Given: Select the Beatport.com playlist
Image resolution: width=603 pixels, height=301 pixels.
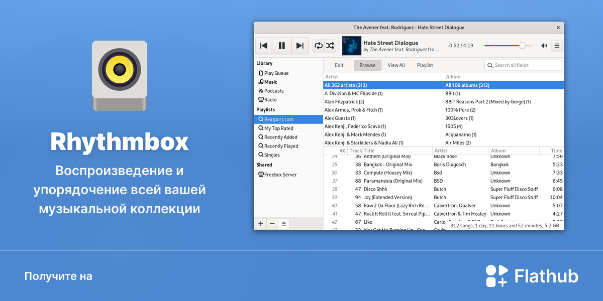Looking at the screenshot, I should point(288,119).
